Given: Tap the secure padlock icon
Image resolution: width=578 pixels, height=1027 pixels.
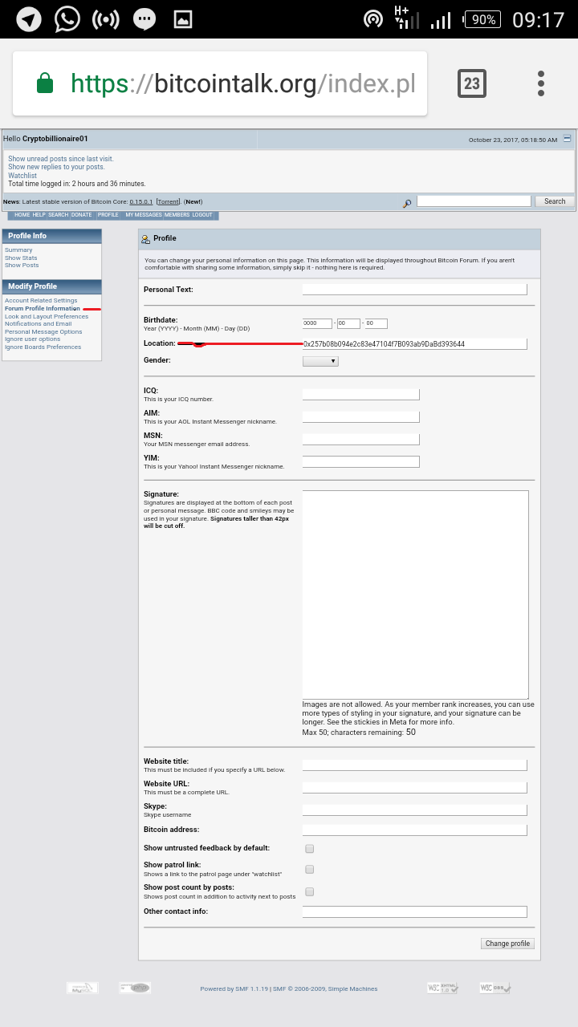Looking at the screenshot, I should (x=45, y=83).
